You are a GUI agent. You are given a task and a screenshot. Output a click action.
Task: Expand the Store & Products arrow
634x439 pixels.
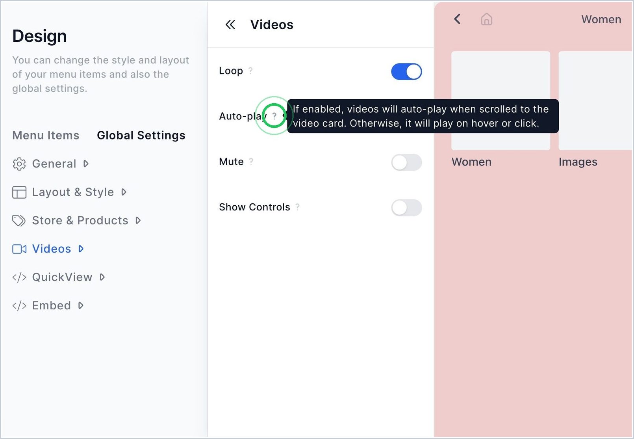coord(138,220)
